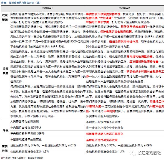
Task: Click the 长江宏观固收 watermark text
Action: [149, 153]
